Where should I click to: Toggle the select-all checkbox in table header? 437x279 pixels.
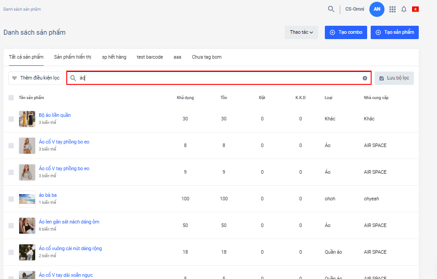pos(11,98)
